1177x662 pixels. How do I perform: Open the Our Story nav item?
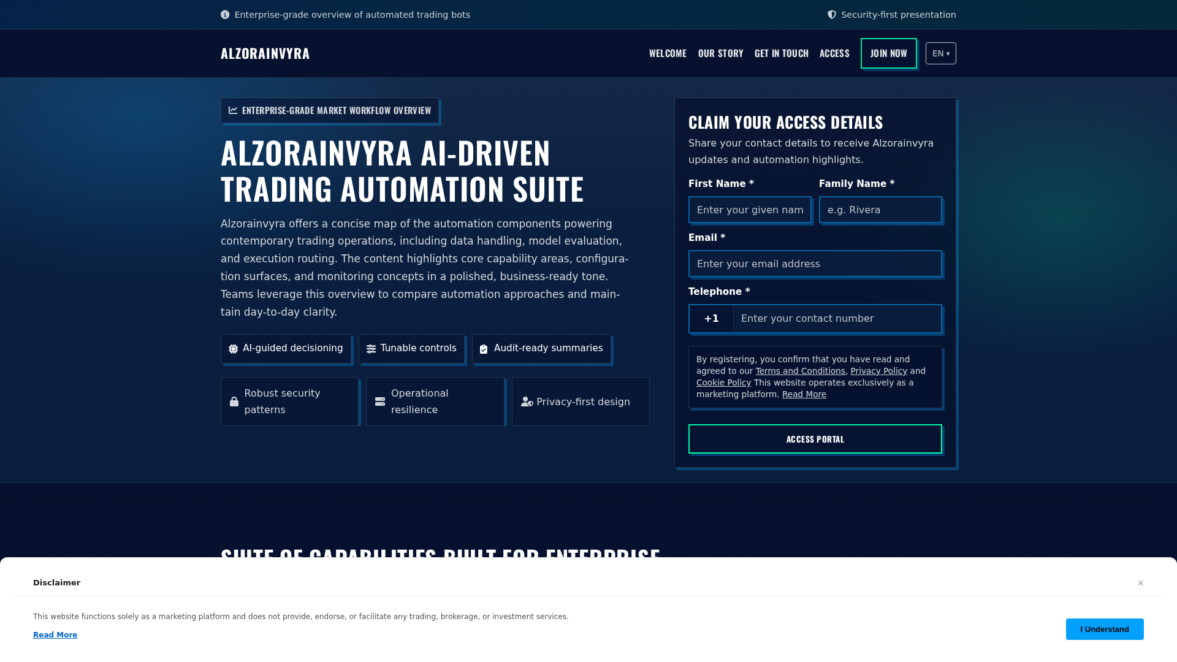tap(721, 53)
